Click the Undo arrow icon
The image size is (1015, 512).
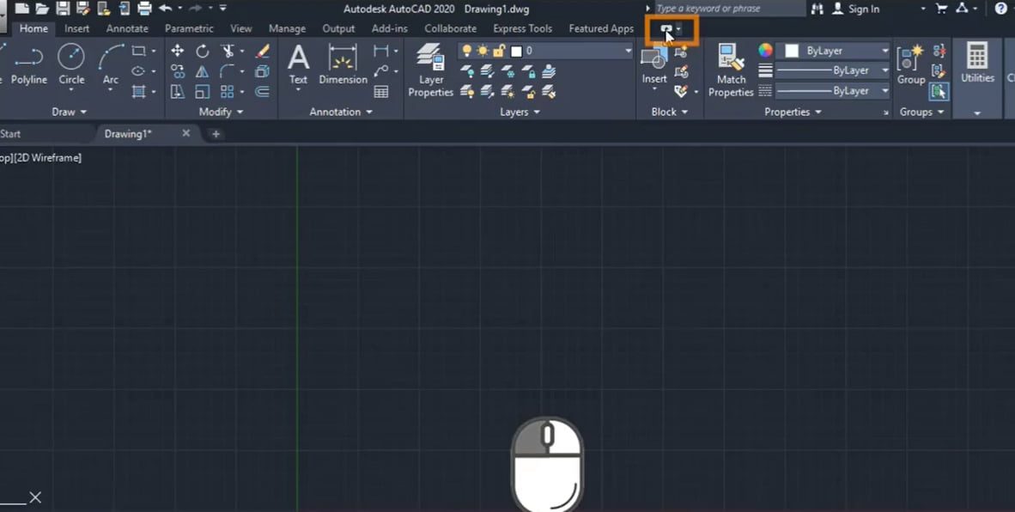point(166,9)
